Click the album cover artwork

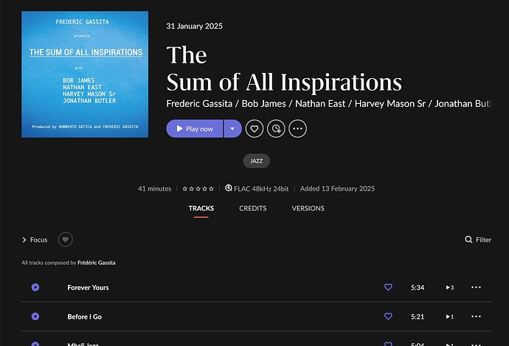[85, 74]
